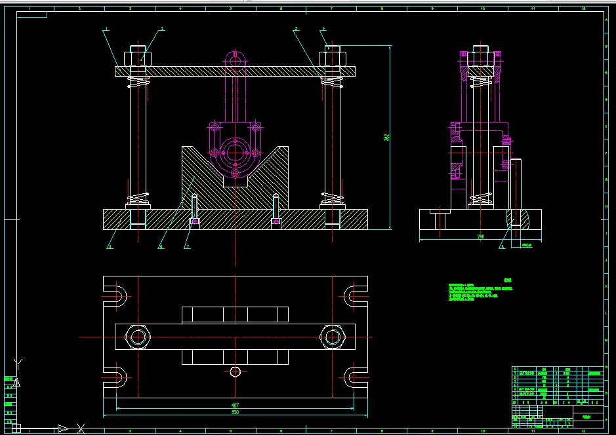This screenshot has width=616, height=435.
Task: Select the side view's lower spring
Action: pos(481,199)
